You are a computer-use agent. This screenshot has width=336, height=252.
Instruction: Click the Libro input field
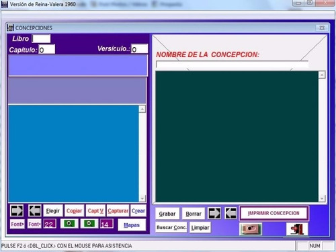point(41,39)
